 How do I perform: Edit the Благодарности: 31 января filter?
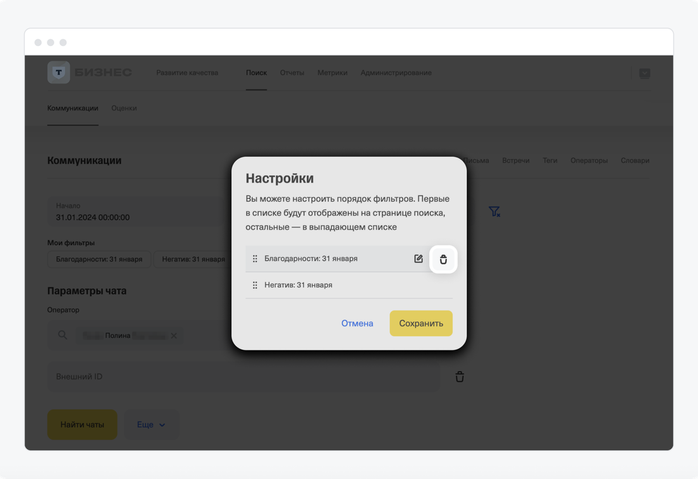[x=418, y=259]
